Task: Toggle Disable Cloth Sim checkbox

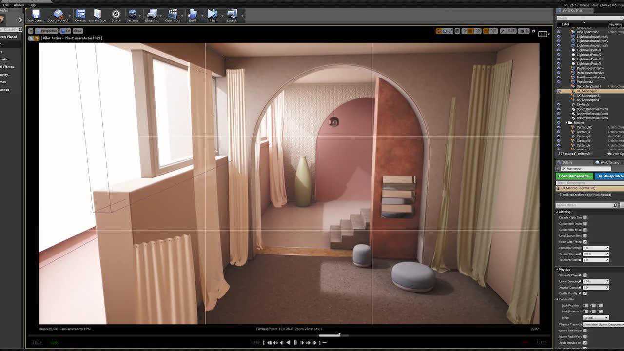Action: (x=585, y=217)
